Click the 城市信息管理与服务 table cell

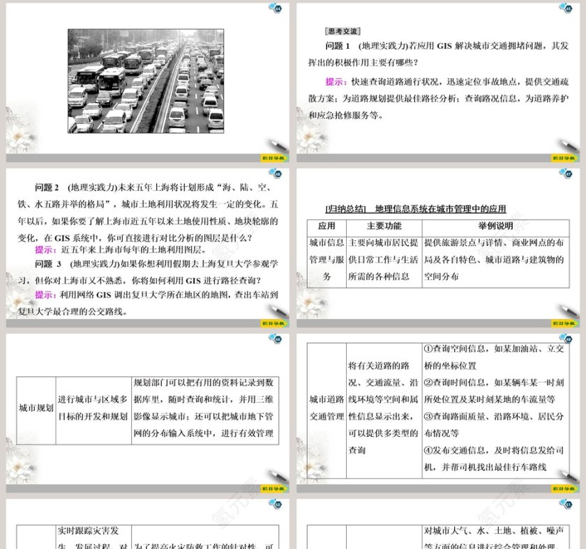coord(326,259)
